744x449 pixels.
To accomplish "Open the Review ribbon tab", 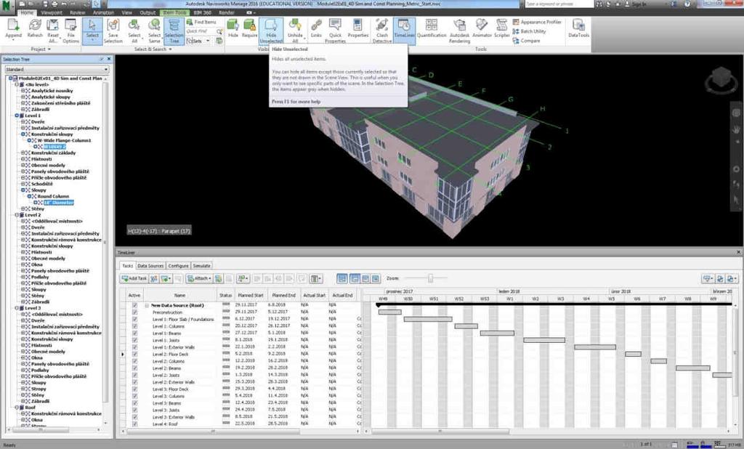I will [x=77, y=13].
